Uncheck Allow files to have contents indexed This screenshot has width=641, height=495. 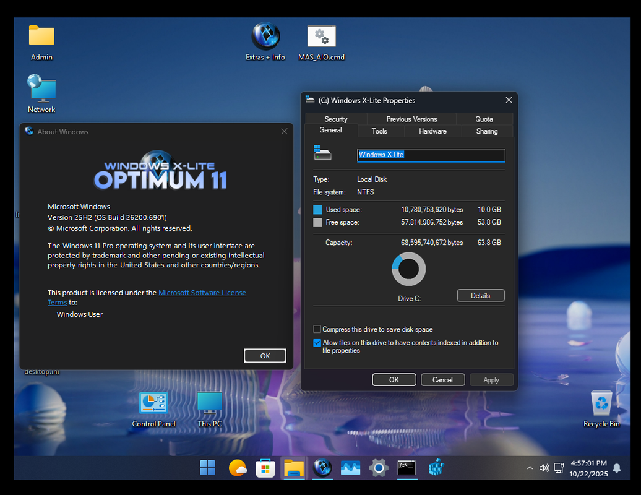click(x=317, y=343)
